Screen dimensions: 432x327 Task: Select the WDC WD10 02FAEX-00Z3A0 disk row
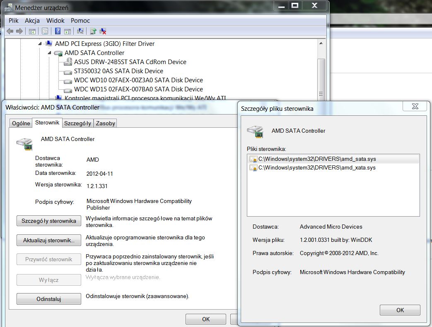pyautogui.click(x=138, y=80)
